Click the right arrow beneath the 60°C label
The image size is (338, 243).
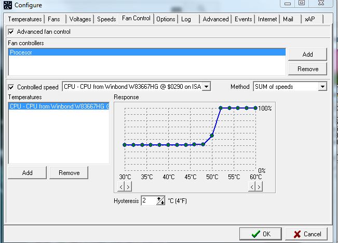(x=259, y=186)
